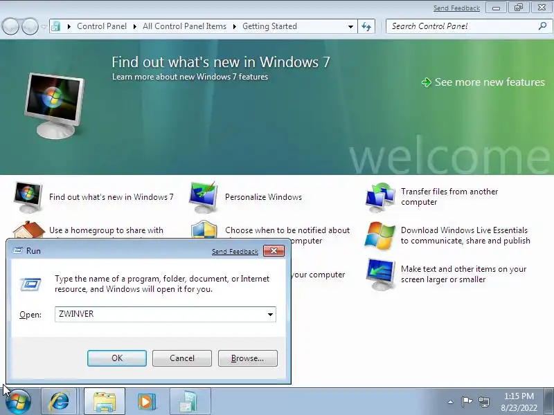The height and width of the screenshot is (415, 554).
Task: Click the Back navigation button
Action: tap(10, 26)
